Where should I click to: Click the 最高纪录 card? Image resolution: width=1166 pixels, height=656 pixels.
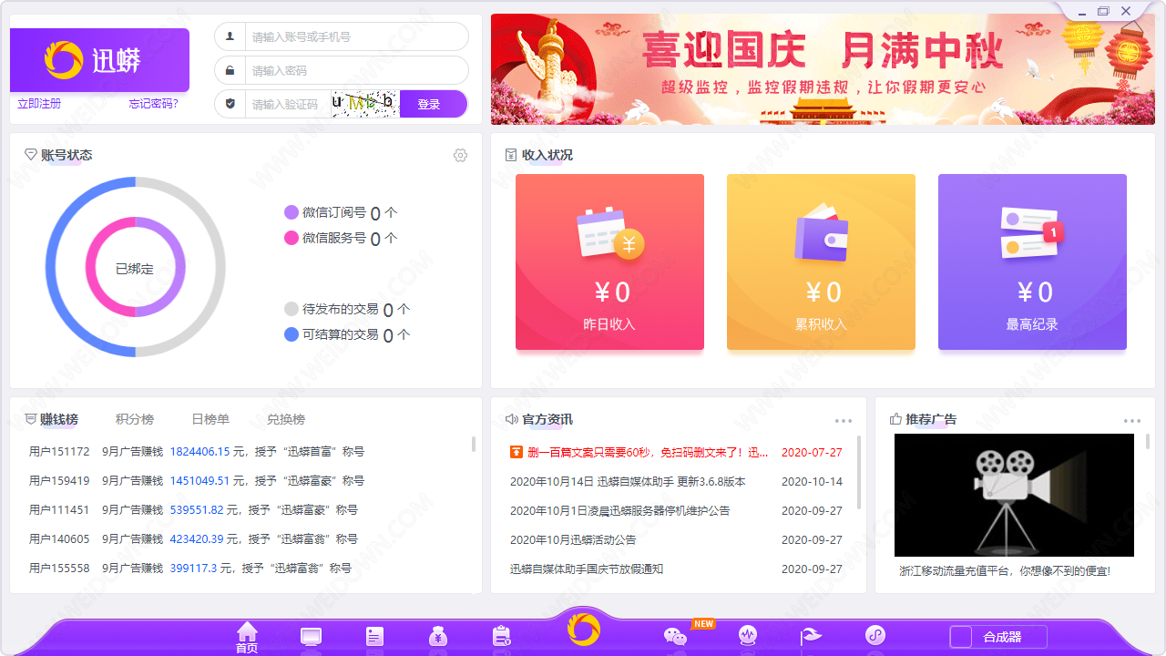click(1032, 261)
